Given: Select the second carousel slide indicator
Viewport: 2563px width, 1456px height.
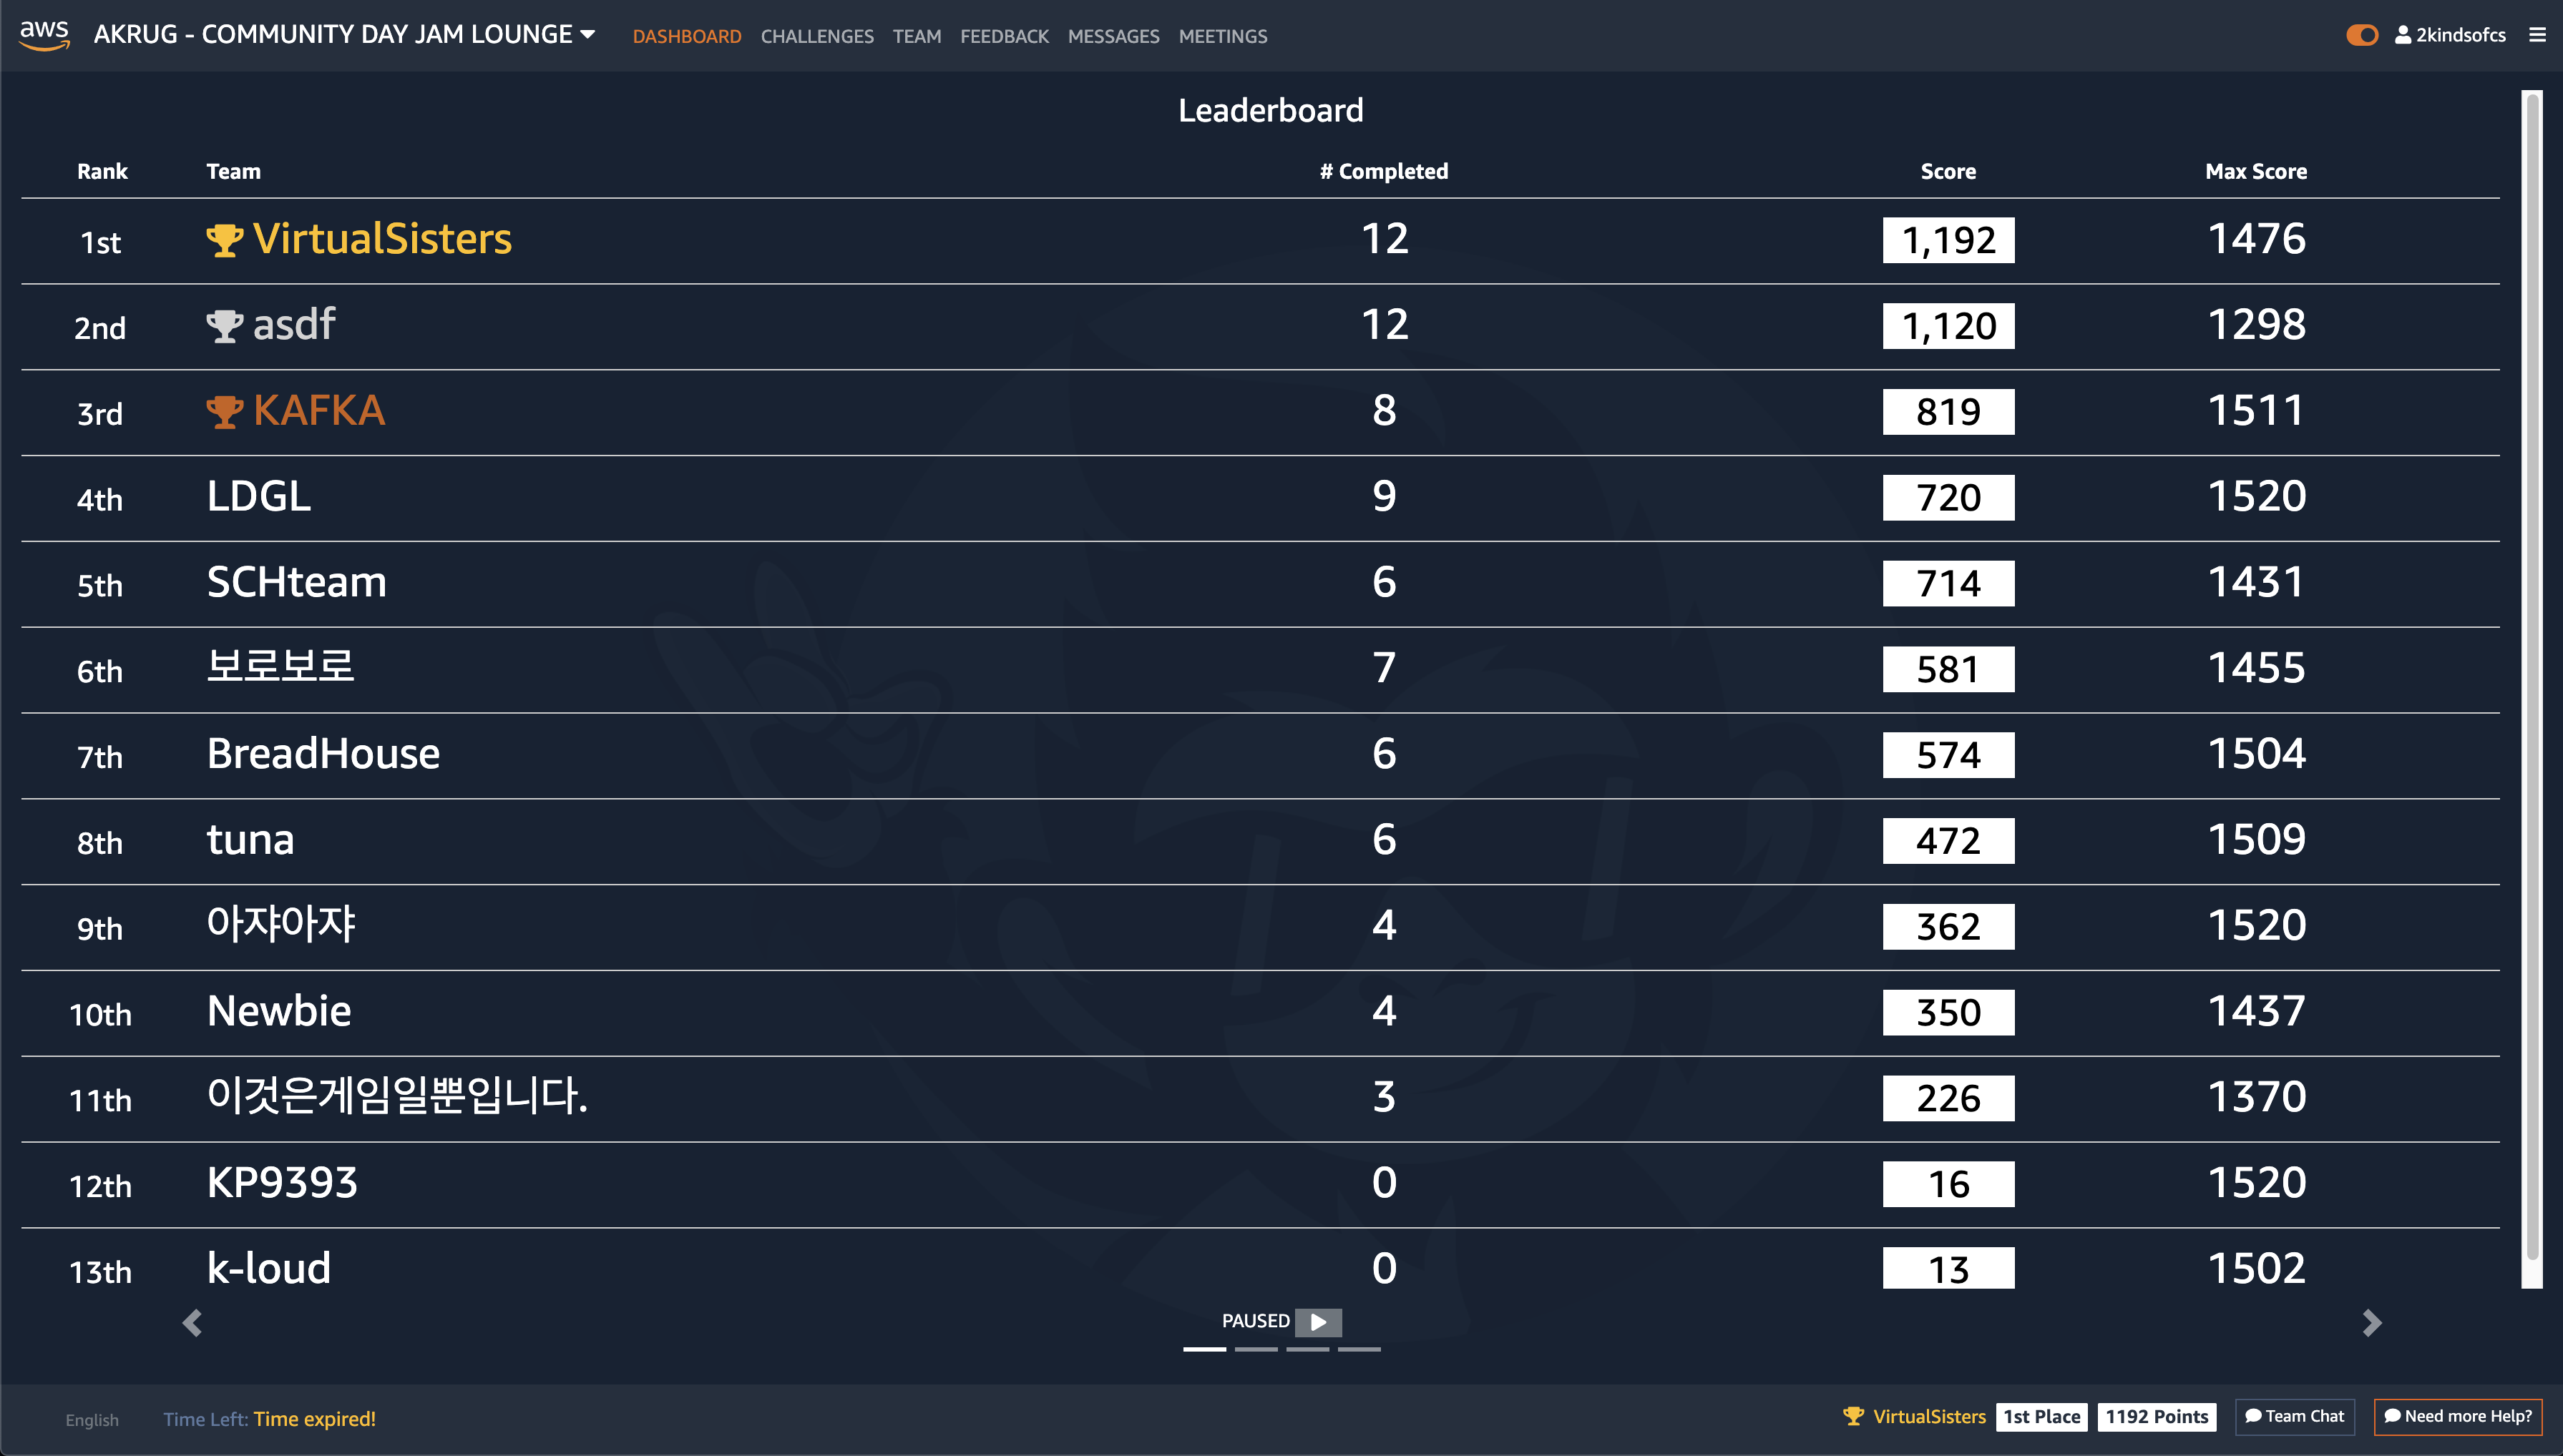Looking at the screenshot, I should pyautogui.click(x=1256, y=1349).
